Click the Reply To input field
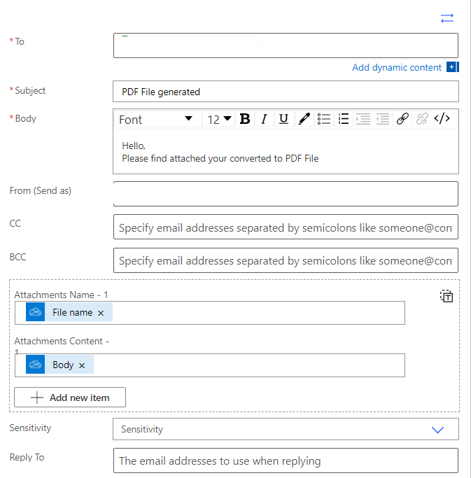This screenshot has height=478, width=471. pos(286,461)
